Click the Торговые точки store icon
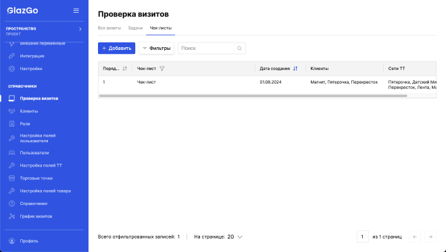Viewport: 446px width, 252px height. pyautogui.click(x=11, y=178)
